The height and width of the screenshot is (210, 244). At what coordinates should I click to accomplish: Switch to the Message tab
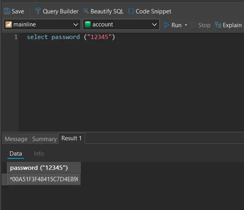pos(16,139)
